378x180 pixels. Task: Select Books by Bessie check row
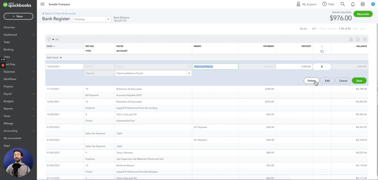tap(206, 168)
